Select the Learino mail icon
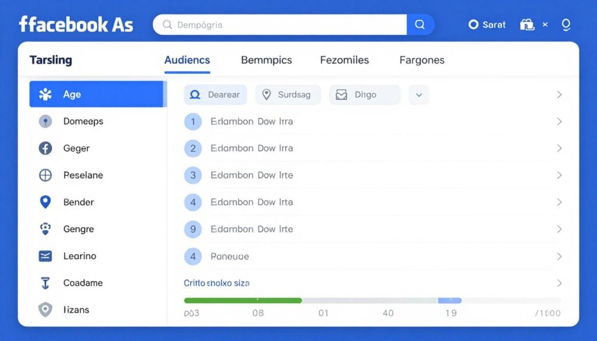Screen dimensions: 597x341 (x=45, y=256)
